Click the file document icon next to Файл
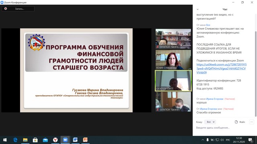The image size is (257, 144). [x=236, y=122]
